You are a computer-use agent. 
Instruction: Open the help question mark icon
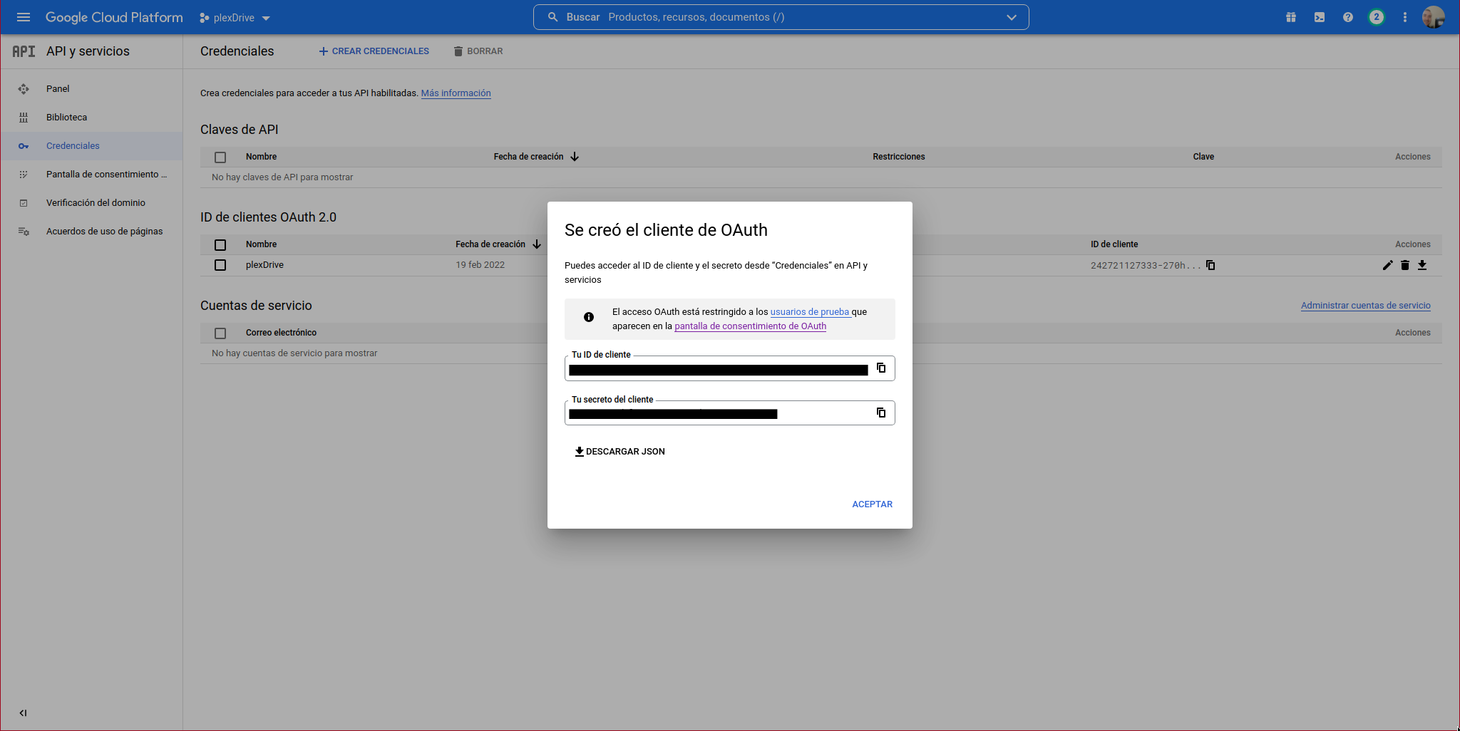(x=1347, y=17)
